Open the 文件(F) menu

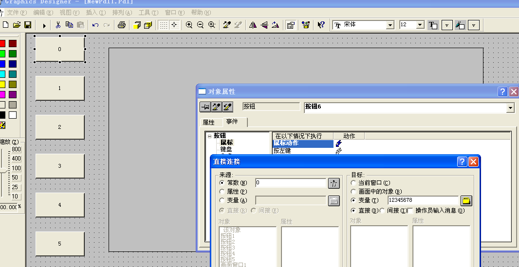click(x=17, y=13)
